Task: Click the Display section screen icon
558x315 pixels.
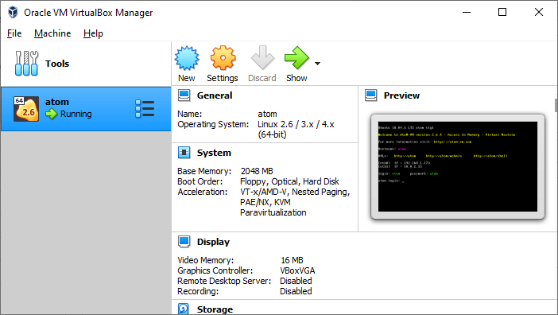Action: 184,242
